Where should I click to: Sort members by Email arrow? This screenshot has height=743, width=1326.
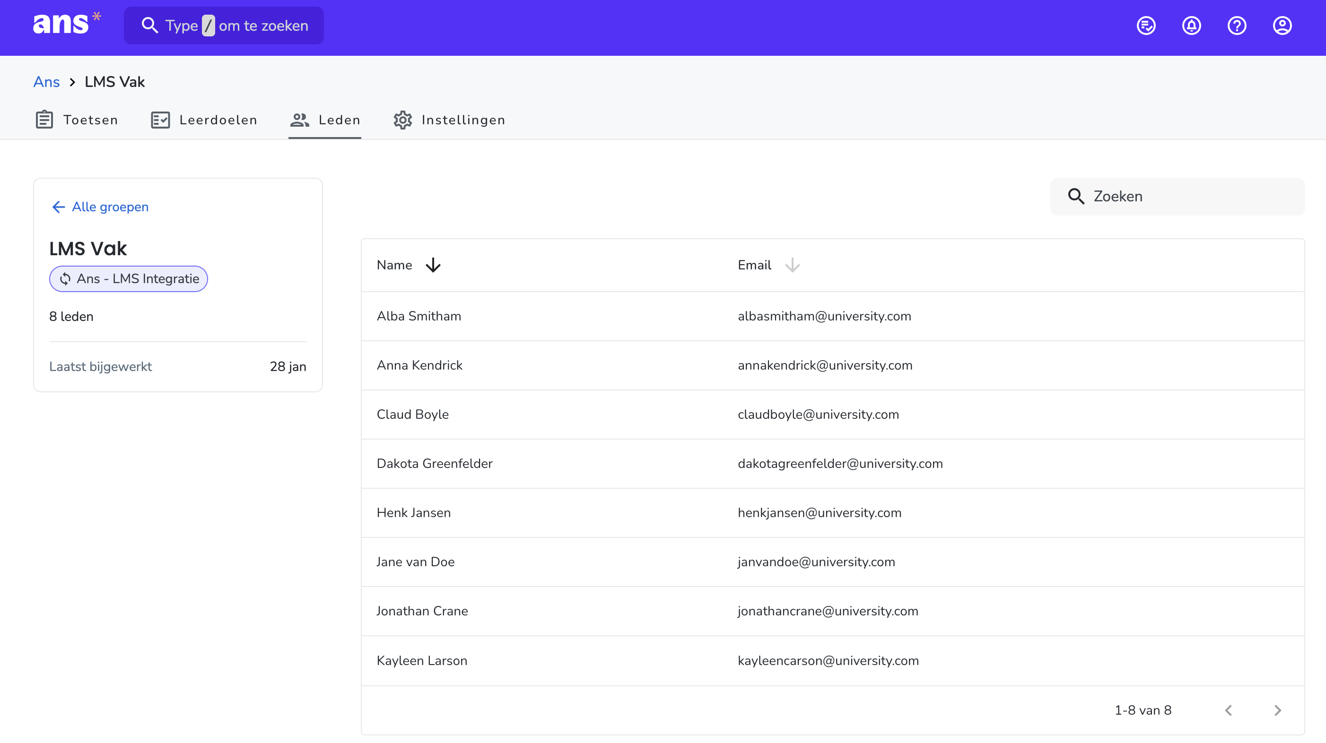click(x=792, y=265)
